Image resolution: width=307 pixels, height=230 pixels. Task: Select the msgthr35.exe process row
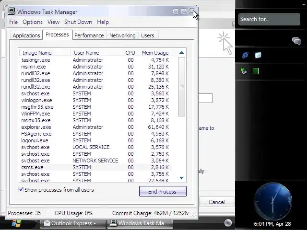coord(95,107)
